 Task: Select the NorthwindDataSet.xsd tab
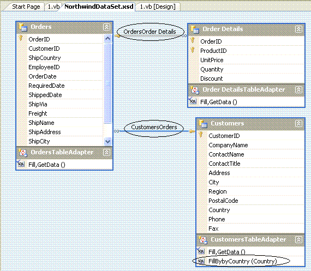pos(99,7)
